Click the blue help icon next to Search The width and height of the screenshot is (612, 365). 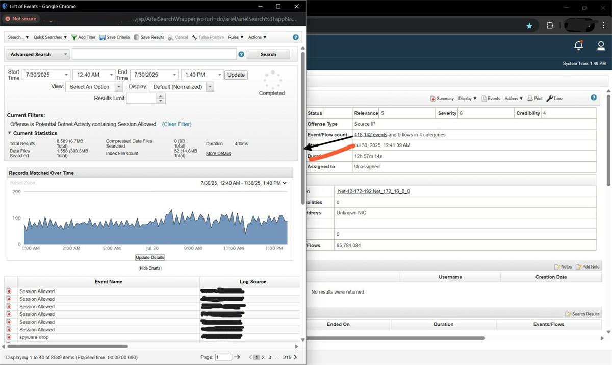pyautogui.click(x=241, y=54)
